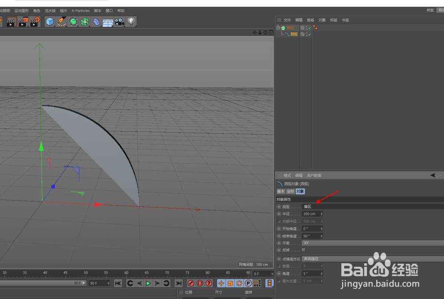The height and width of the screenshot is (299, 444).
Task: Toggle Rotation keying orange circle icon
Action: [239, 283]
